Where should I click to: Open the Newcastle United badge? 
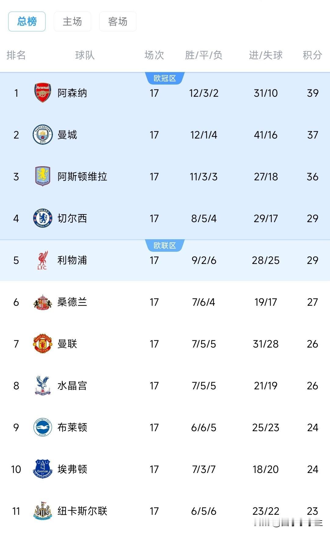[x=42, y=511]
